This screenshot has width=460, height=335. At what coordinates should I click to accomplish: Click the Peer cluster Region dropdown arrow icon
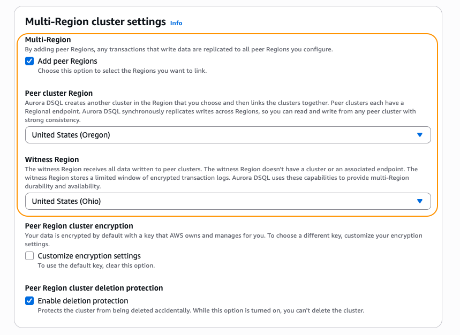coord(420,135)
